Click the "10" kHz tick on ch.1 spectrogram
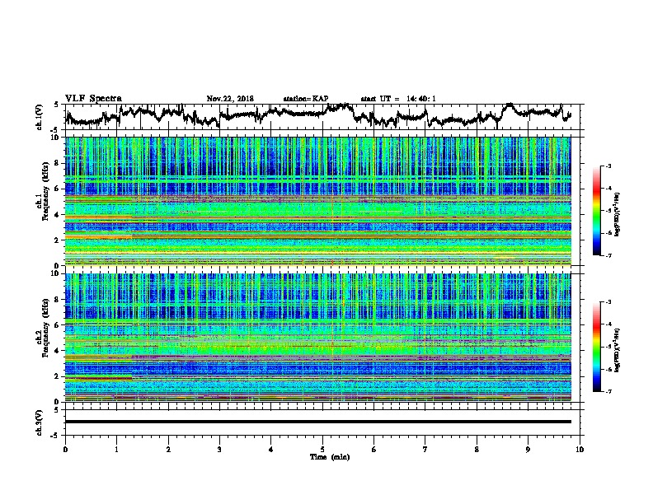The width and height of the screenshot is (653, 504). 57,138
